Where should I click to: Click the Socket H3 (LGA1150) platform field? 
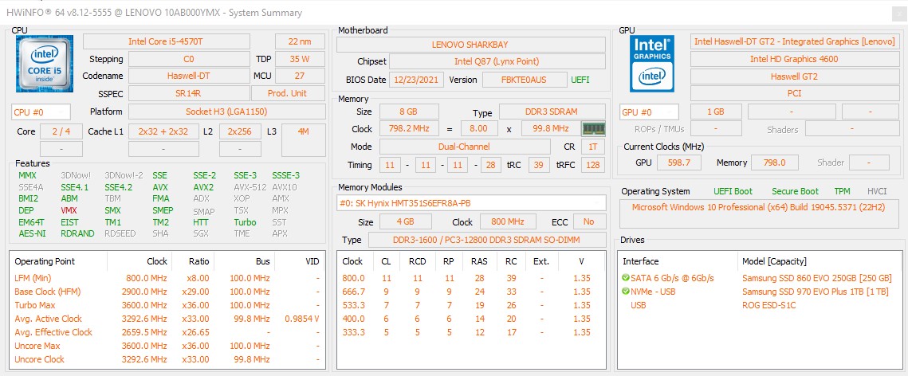pyautogui.click(x=226, y=112)
